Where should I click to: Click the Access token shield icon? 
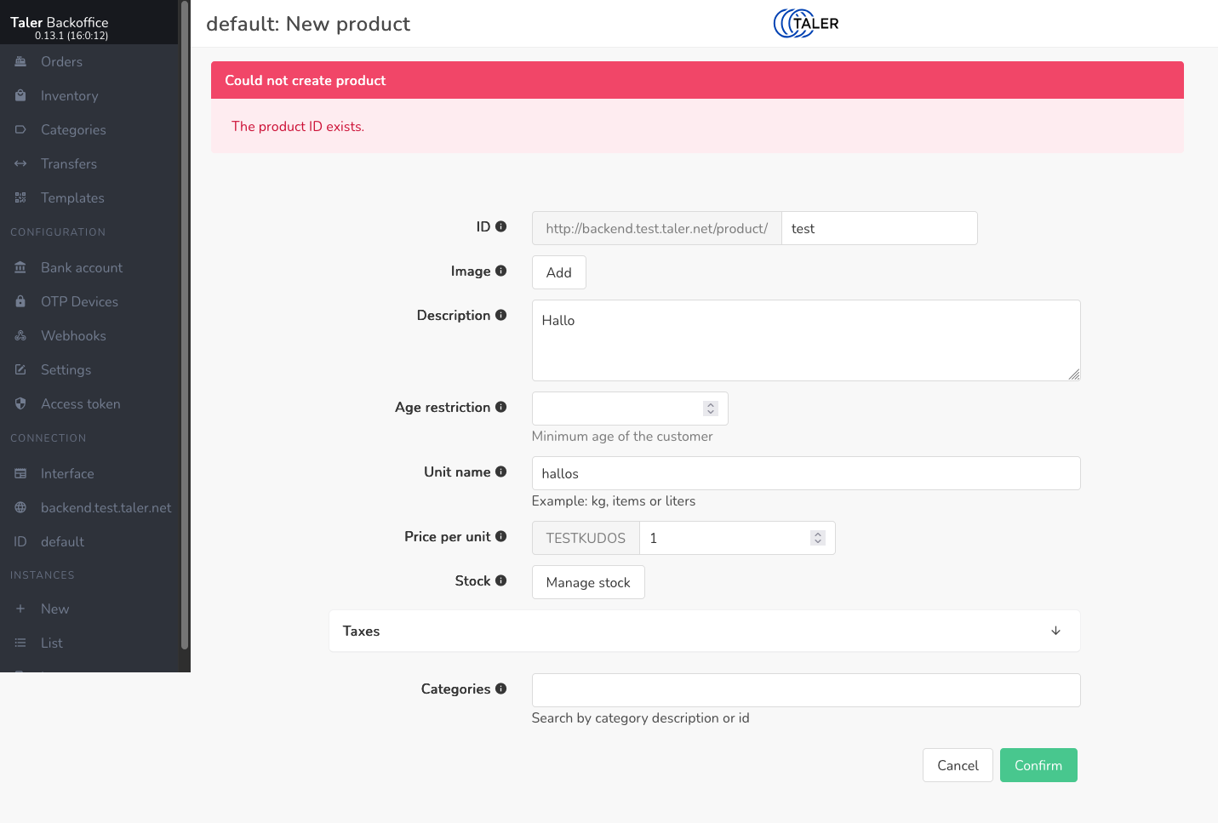click(x=20, y=404)
